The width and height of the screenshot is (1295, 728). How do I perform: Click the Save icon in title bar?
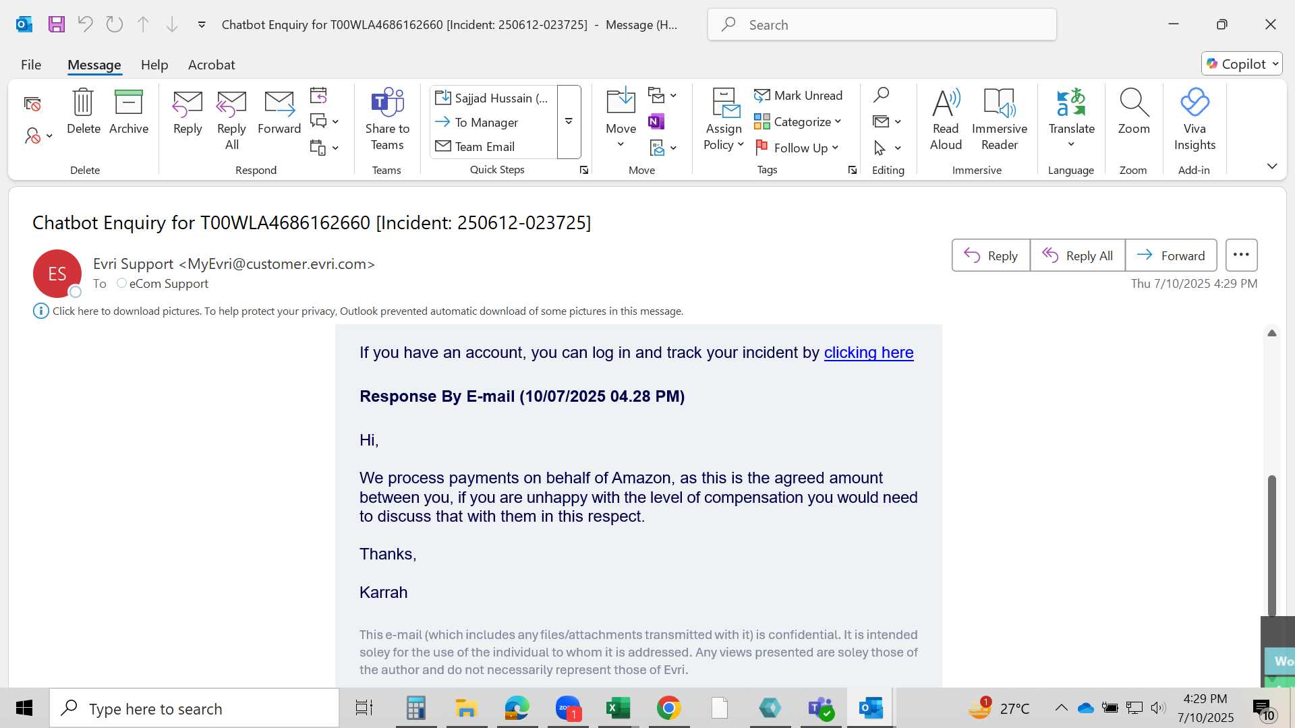click(x=57, y=25)
